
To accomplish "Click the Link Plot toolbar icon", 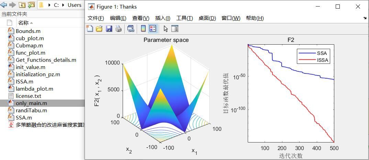I will [x=131, y=29].
